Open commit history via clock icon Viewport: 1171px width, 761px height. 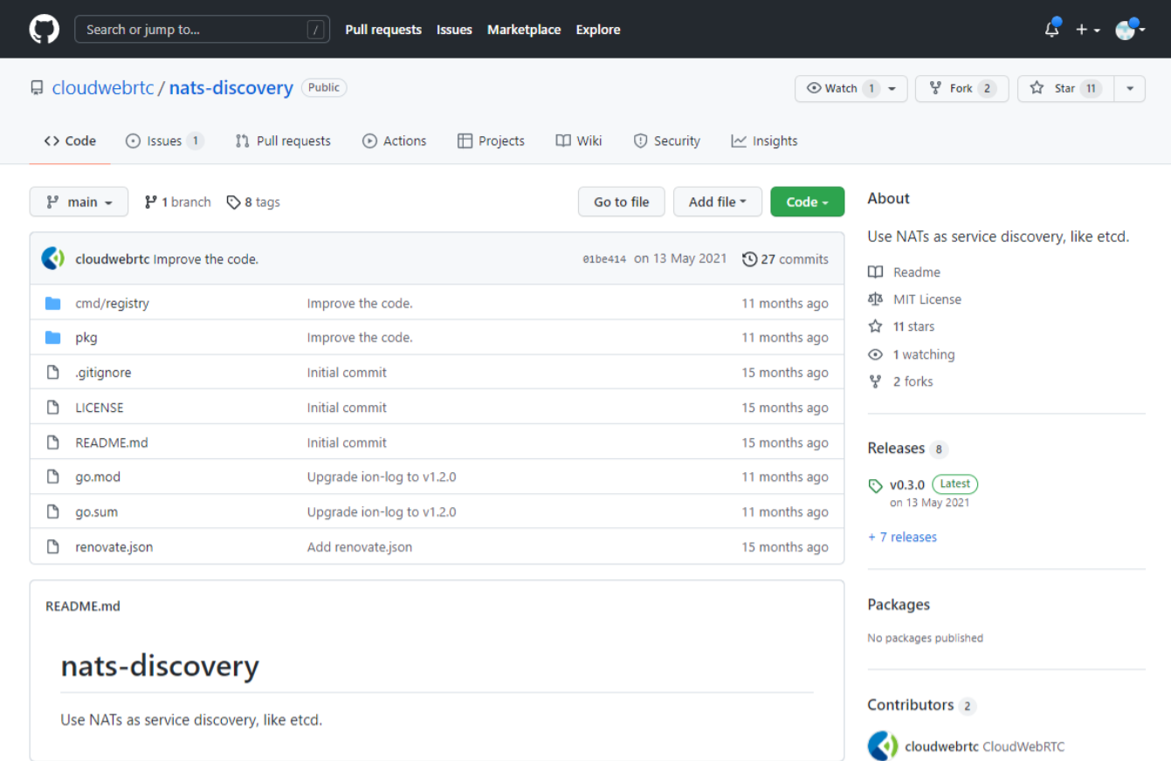[749, 259]
